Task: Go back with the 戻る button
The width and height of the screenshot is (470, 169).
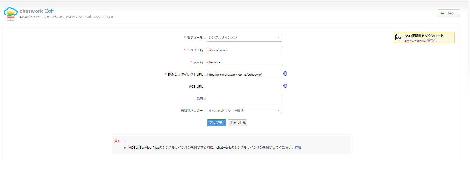Action: [449, 13]
